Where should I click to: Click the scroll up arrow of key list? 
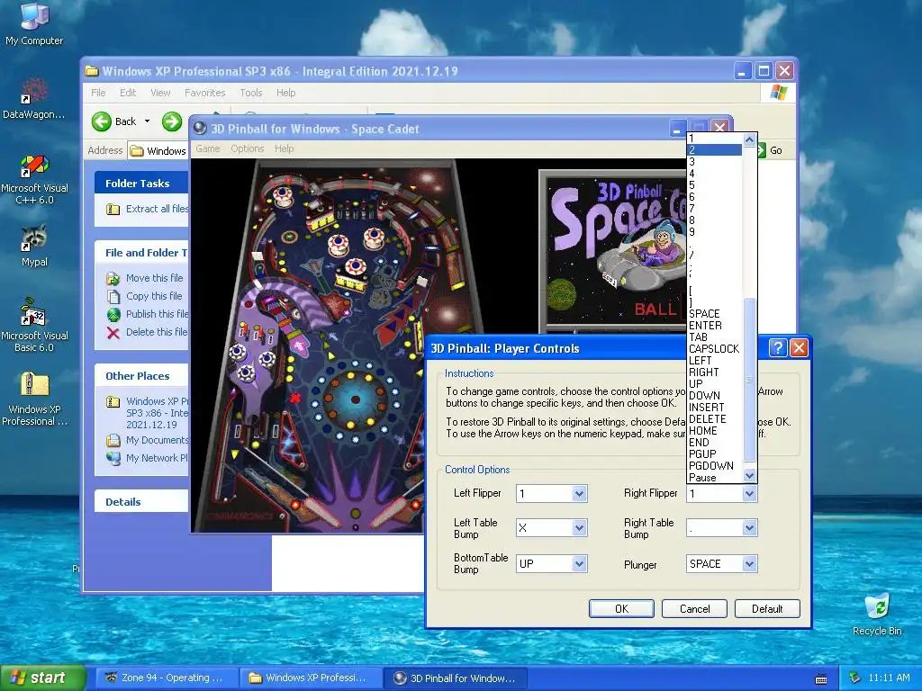tap(749, 139)
